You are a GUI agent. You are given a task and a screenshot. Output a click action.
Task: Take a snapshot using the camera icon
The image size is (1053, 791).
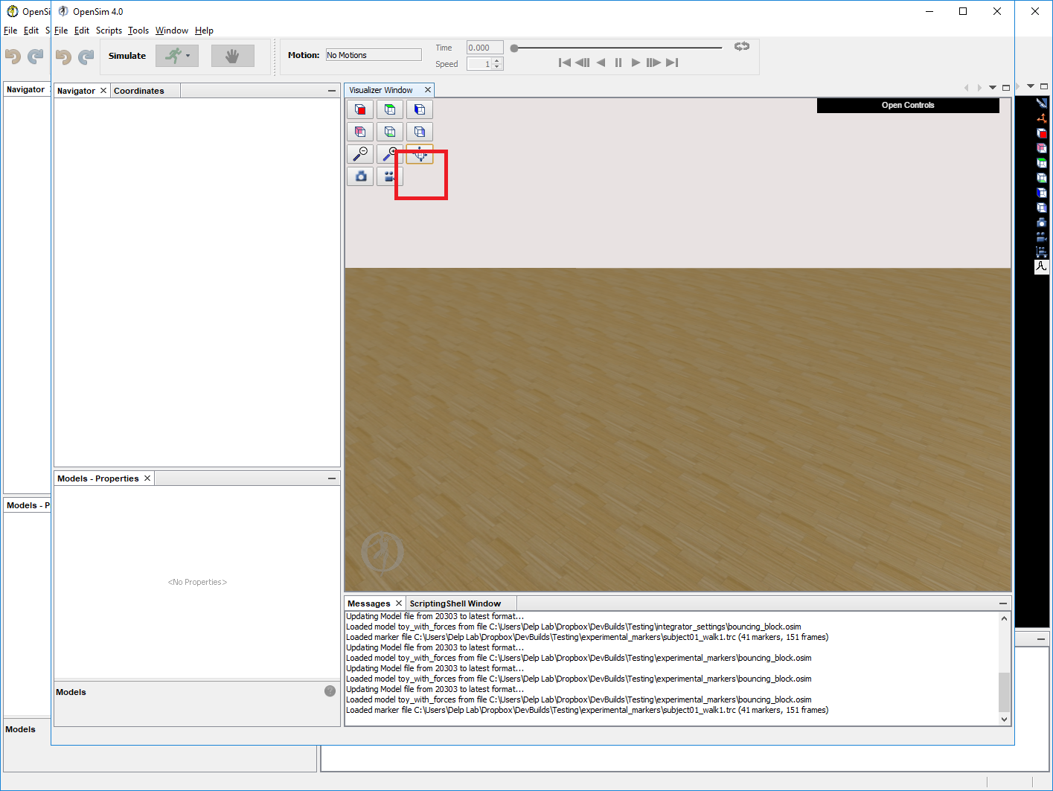(x=360, y=176)
